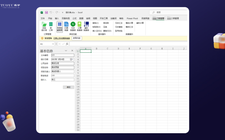Click the search magnifier icon in title bar
The image size is (225, 140).
(153, 12)
